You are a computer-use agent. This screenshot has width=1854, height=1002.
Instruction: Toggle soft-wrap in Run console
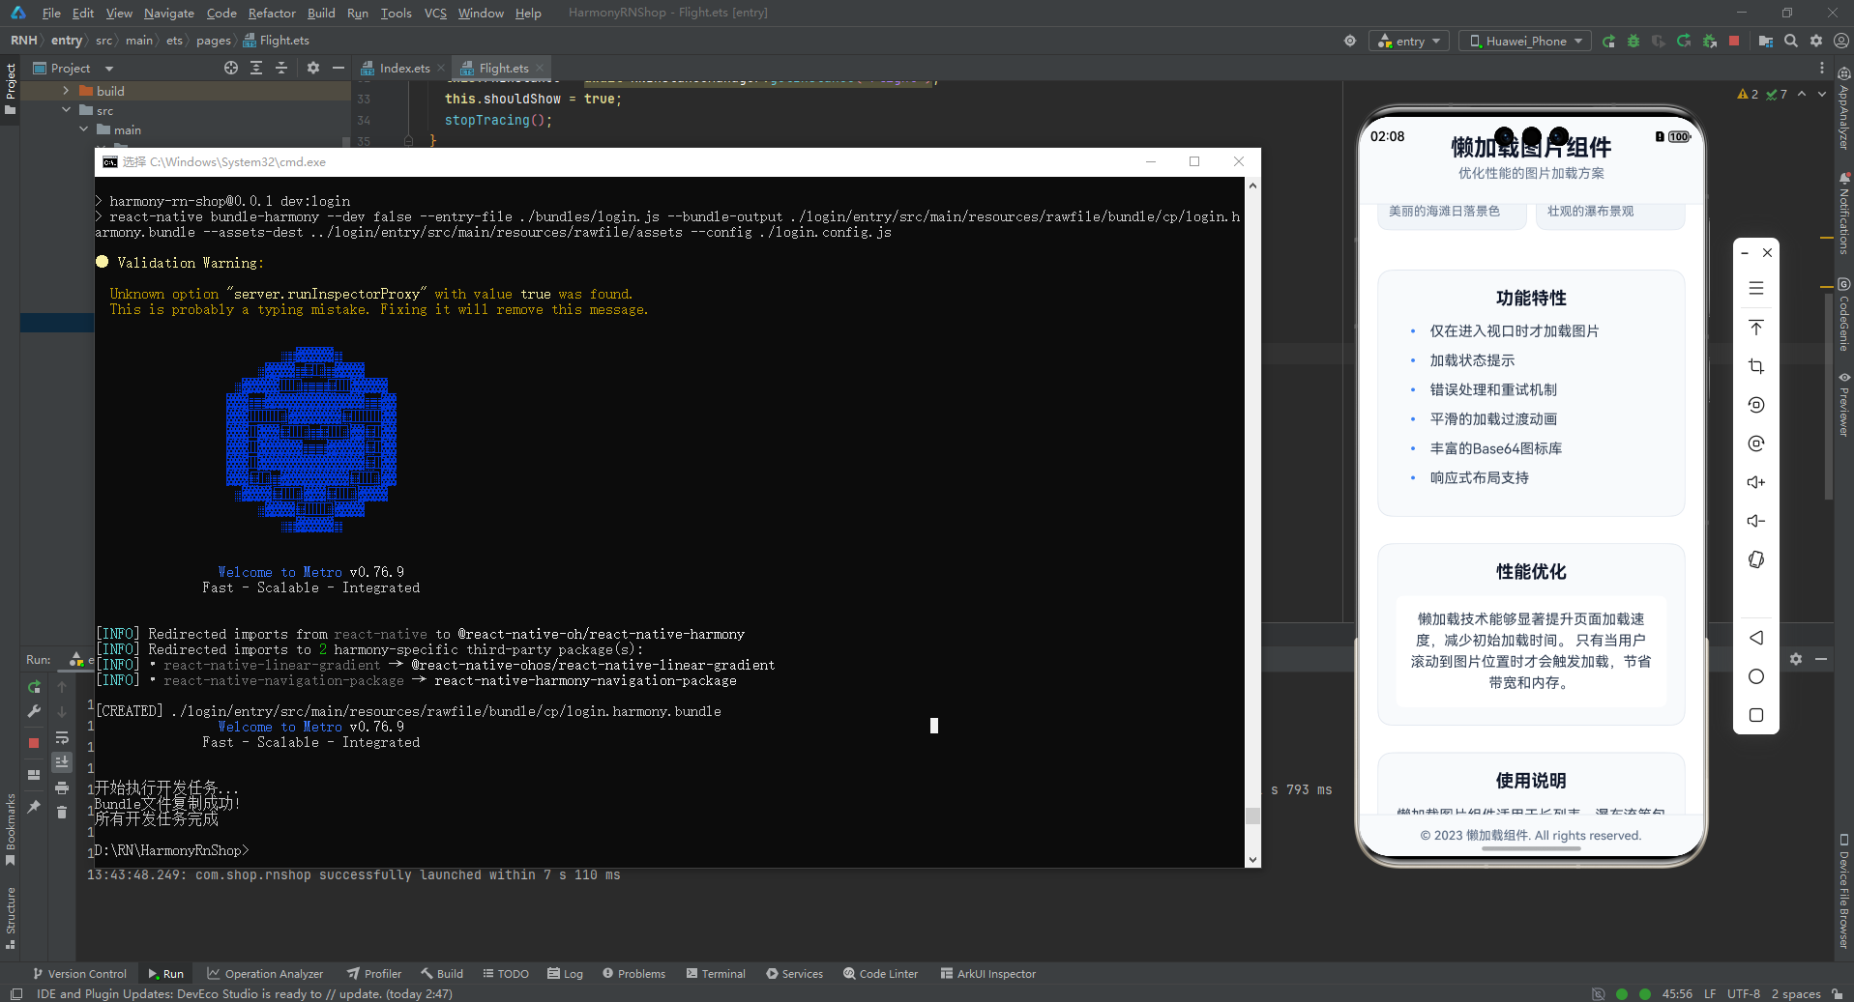tap(62, 737)
